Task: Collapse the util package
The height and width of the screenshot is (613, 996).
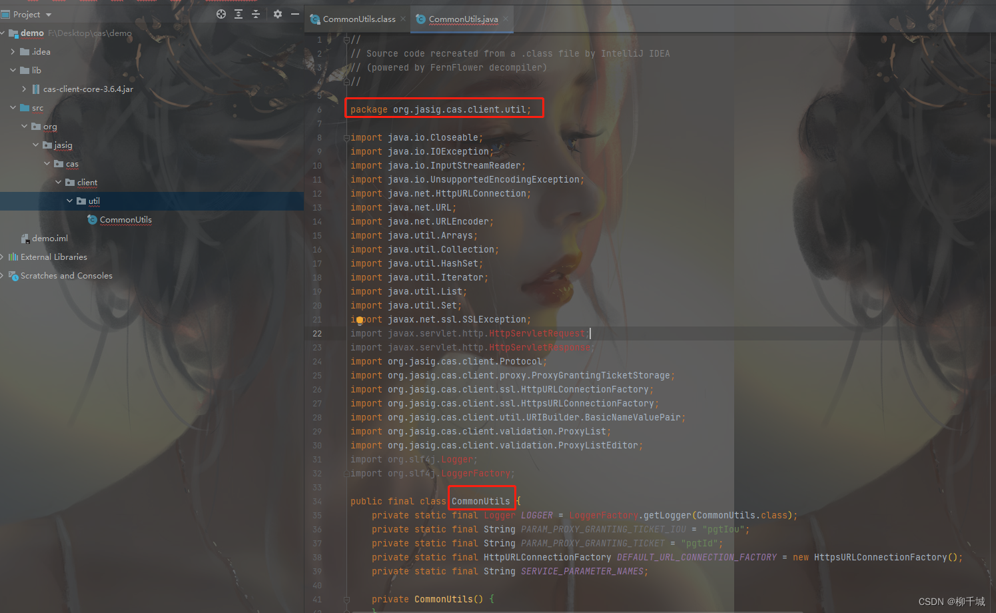Action: (x=70, y=201)
